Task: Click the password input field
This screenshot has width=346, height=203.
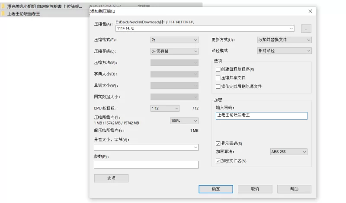Action: (x=262, y=116)
